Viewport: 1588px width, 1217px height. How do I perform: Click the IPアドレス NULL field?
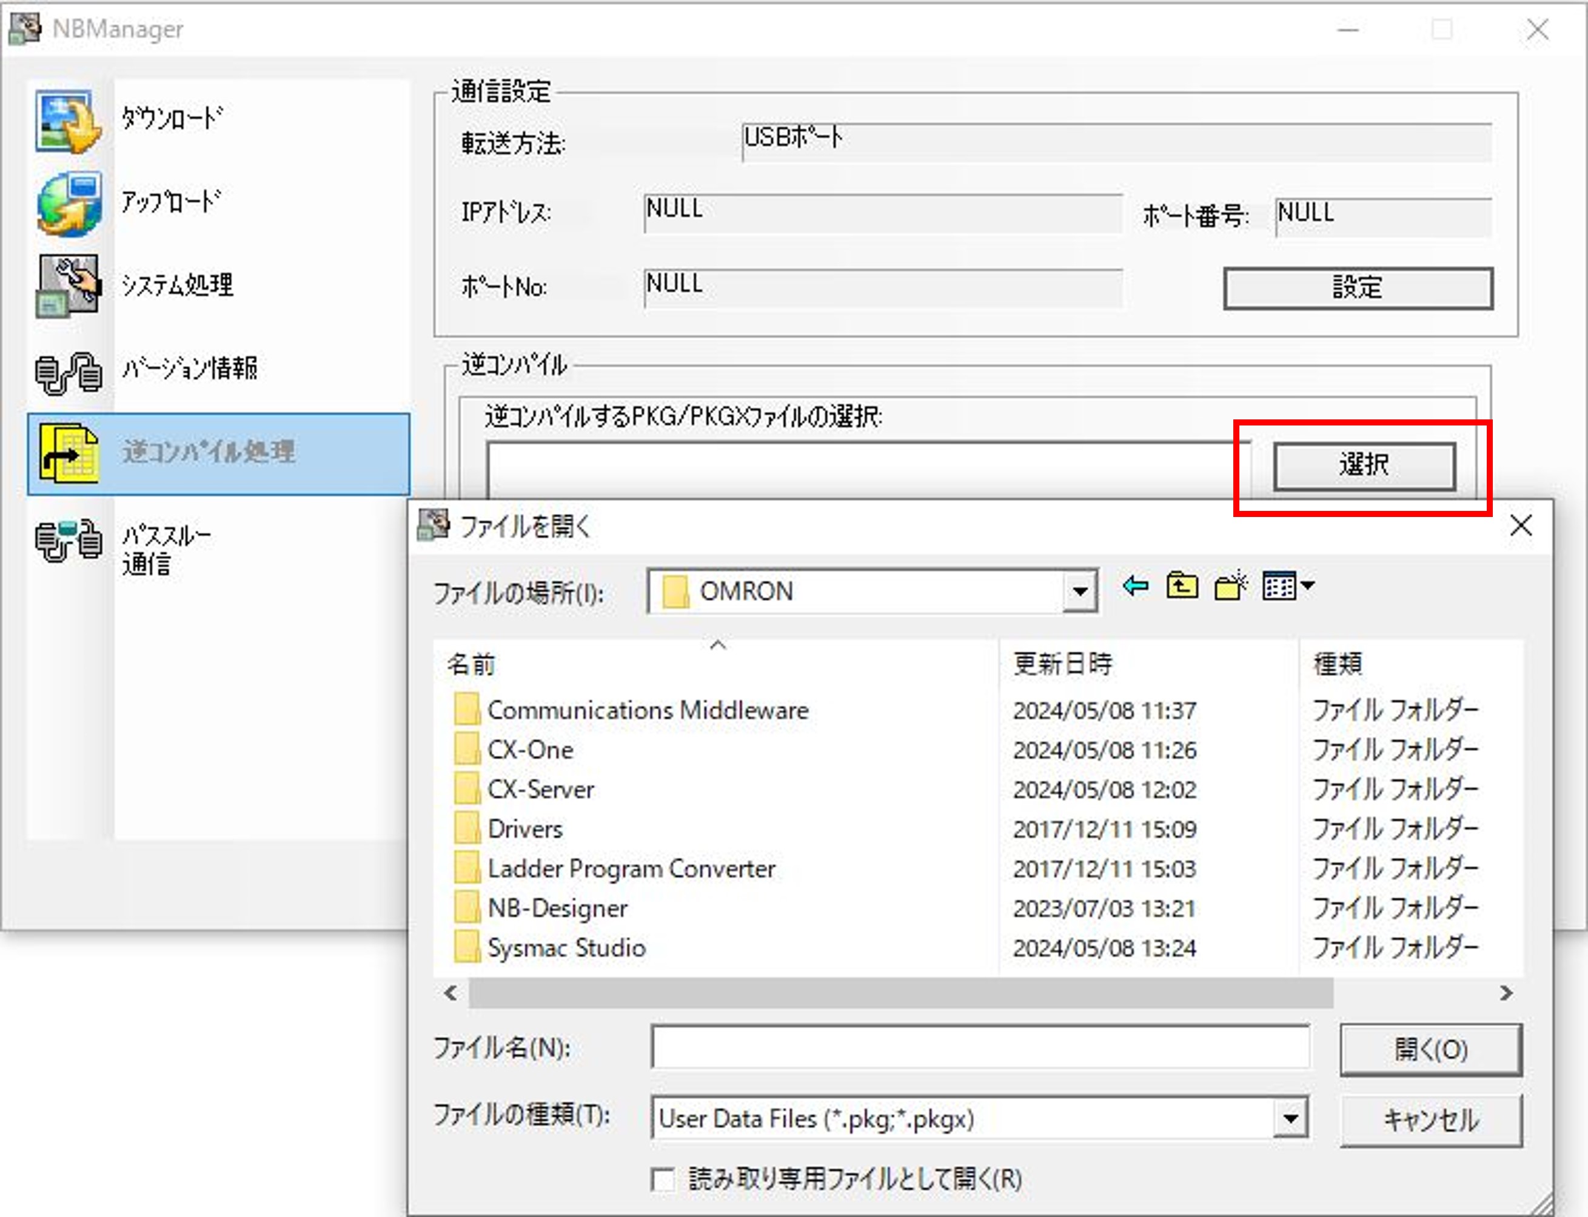coord(883,213)
